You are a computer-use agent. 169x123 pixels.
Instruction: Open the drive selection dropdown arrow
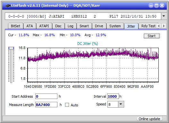164,16
